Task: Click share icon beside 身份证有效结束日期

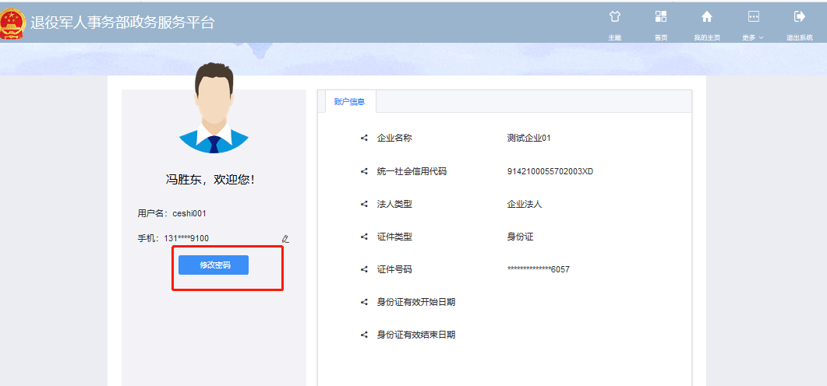Action: (x=364, y=335)
